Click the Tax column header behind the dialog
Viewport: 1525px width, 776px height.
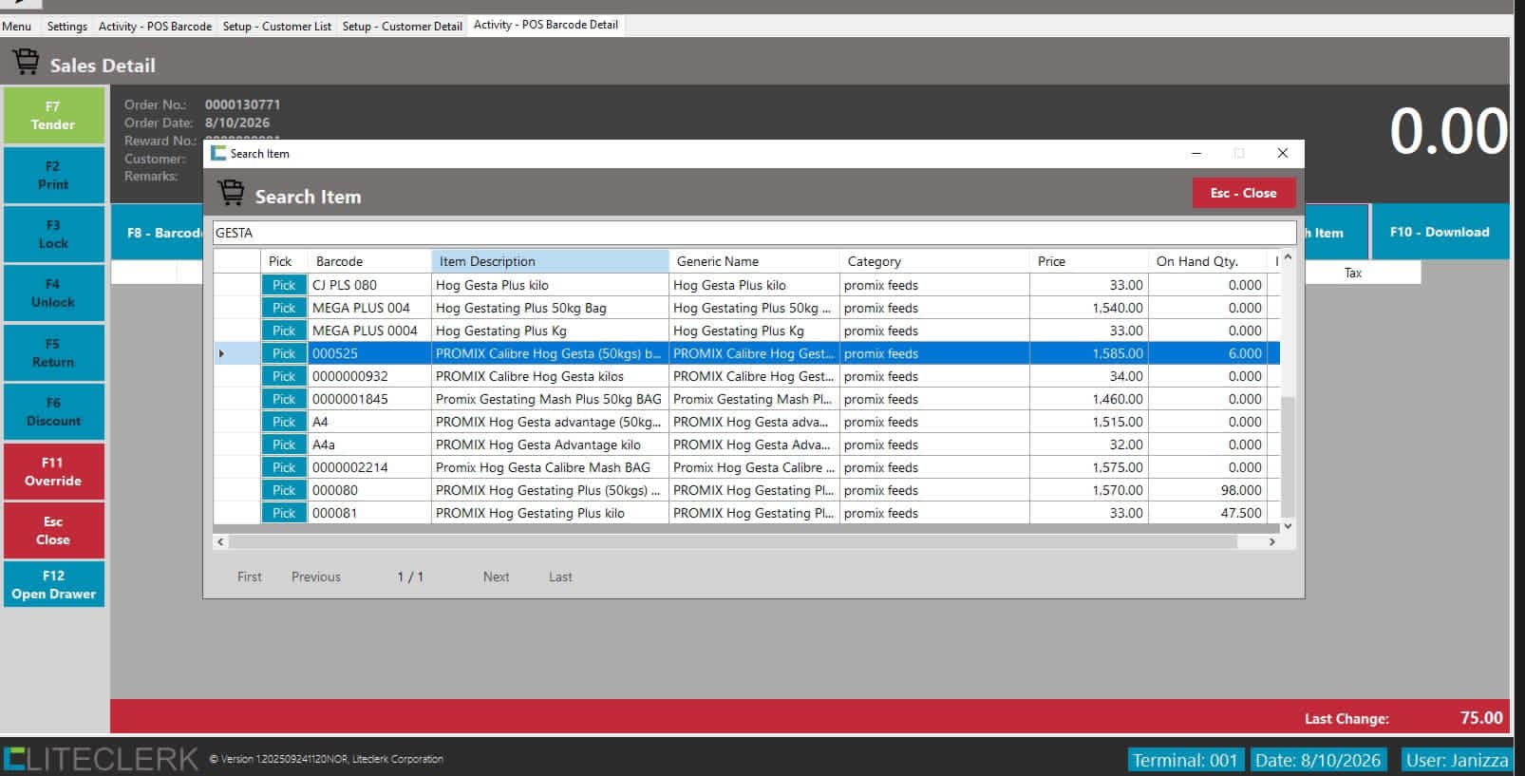1353,273
